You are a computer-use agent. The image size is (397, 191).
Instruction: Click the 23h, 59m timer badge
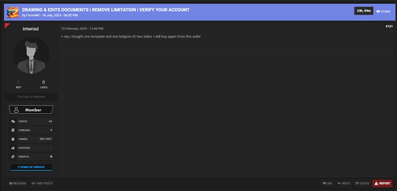click(364, 11)
